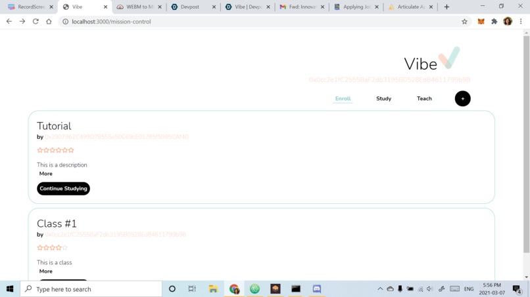This screenshot has width=530, height=297.
Task: Click the taskbar search box
Action: (x=91, y=289)
